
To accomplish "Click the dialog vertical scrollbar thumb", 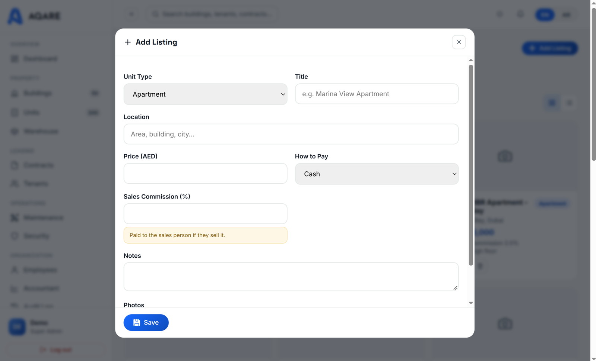I will [471, 165].
